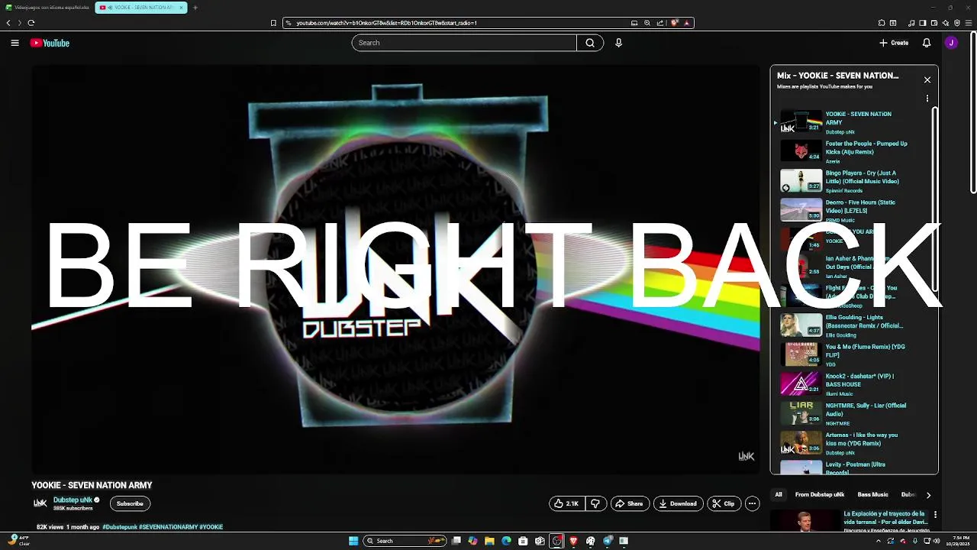
Task: Open YouTube notifications bell
Action: tap(927, 43)
